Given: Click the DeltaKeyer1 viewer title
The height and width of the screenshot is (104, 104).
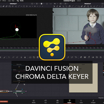Looking at the screenshot, I should pos(13,4).
